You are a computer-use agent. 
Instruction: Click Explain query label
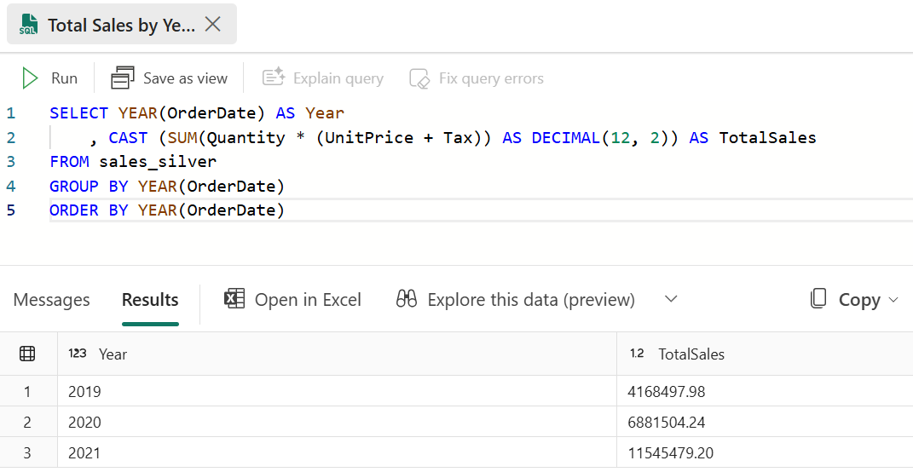coord(338,78)
